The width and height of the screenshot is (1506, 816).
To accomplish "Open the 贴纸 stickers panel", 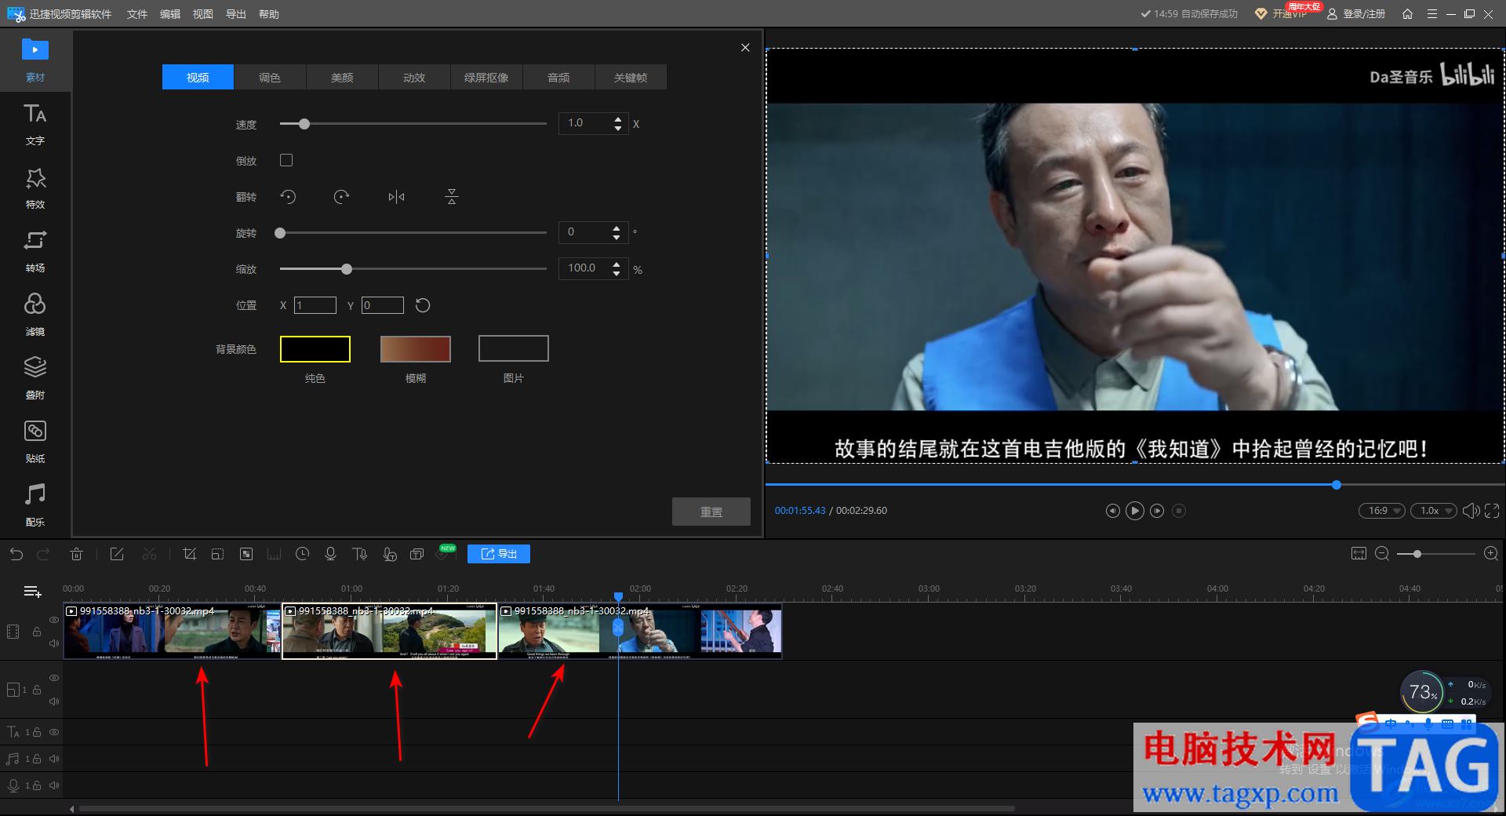I will pos(35,442).
